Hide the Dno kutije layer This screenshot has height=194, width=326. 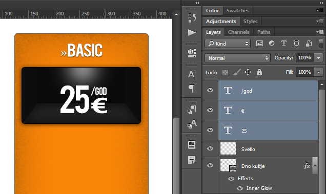(210, 165)
